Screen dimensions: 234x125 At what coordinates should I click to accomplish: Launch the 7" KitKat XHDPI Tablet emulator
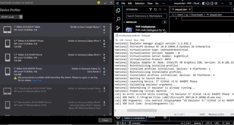pos(104,27)
